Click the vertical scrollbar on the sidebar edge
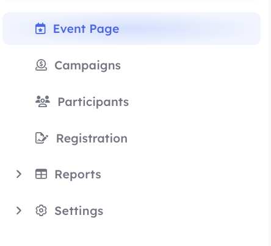 pyautogui.click(x=270, y=123)
